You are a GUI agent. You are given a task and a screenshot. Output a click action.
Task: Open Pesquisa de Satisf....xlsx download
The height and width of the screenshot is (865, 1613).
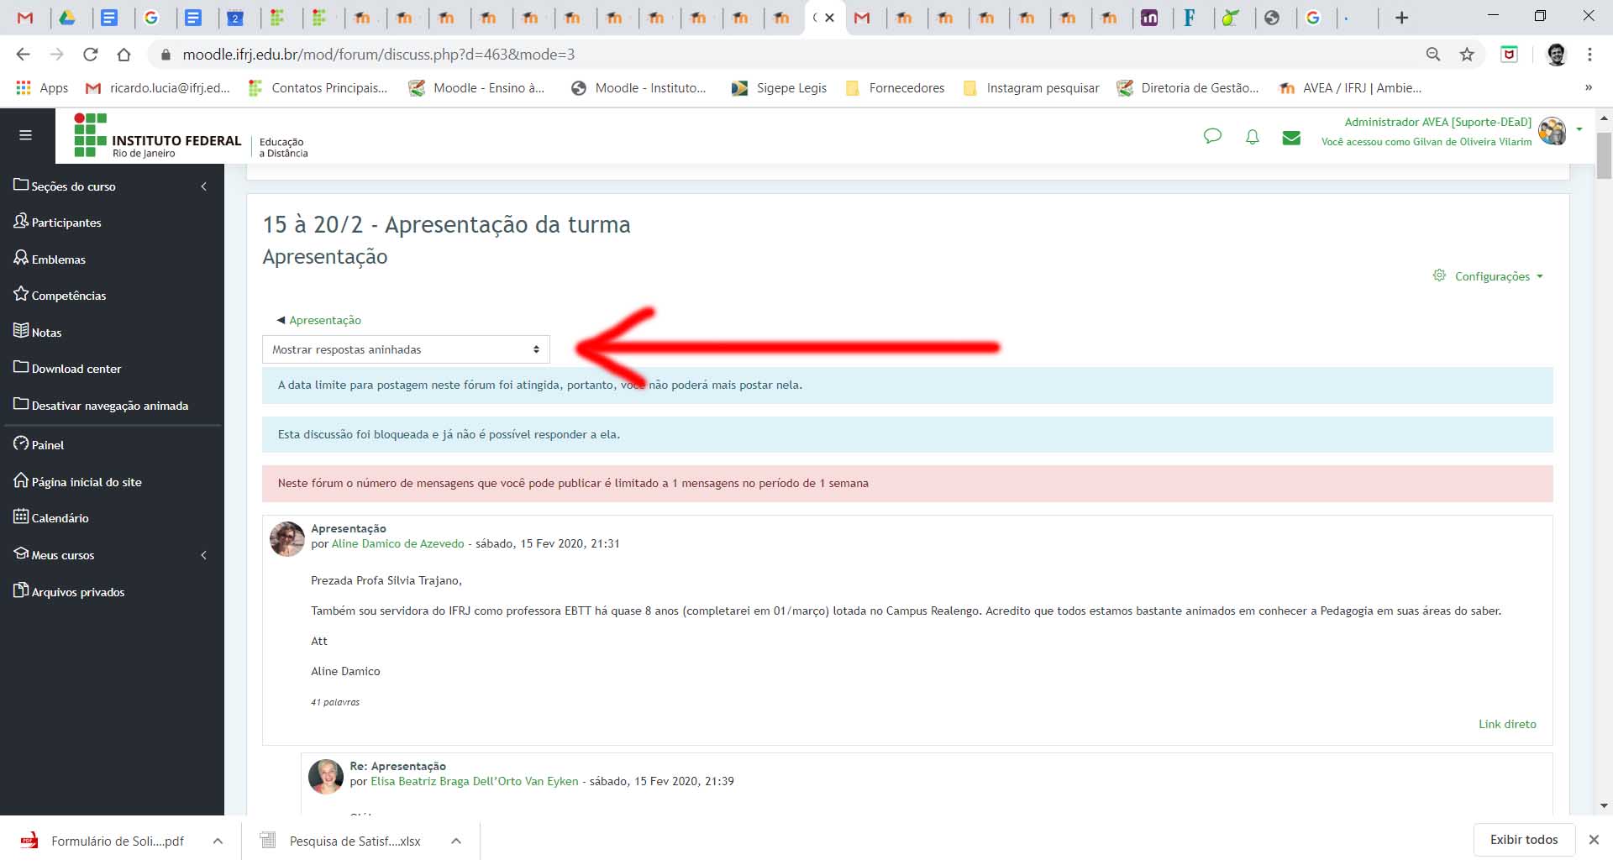click(340, 841)
